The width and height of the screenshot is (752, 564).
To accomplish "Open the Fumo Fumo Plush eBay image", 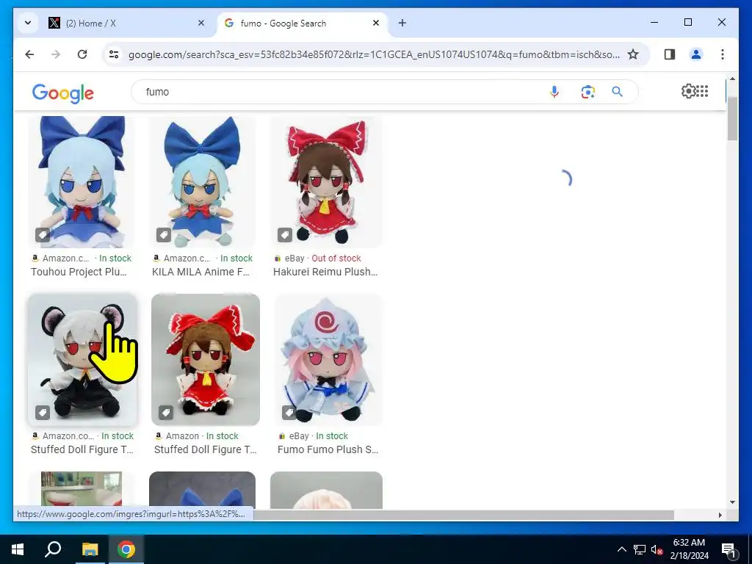I will (328, 360).
